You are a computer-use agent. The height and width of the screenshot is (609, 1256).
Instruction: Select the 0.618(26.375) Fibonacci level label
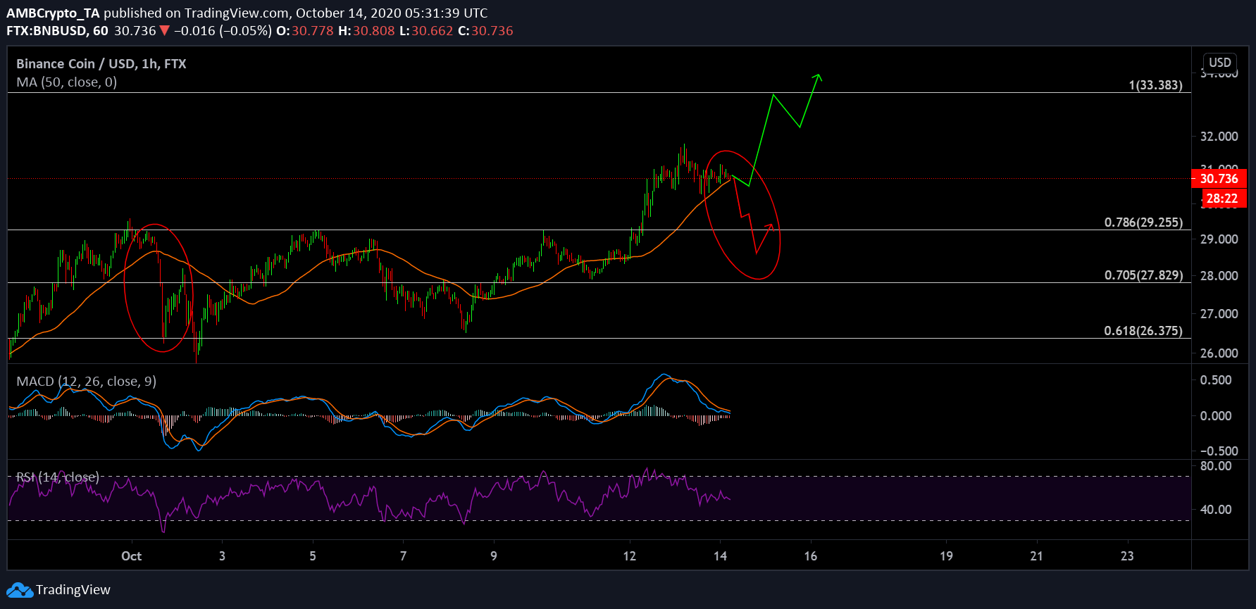pyautogui.click(x=1143, y=331)
